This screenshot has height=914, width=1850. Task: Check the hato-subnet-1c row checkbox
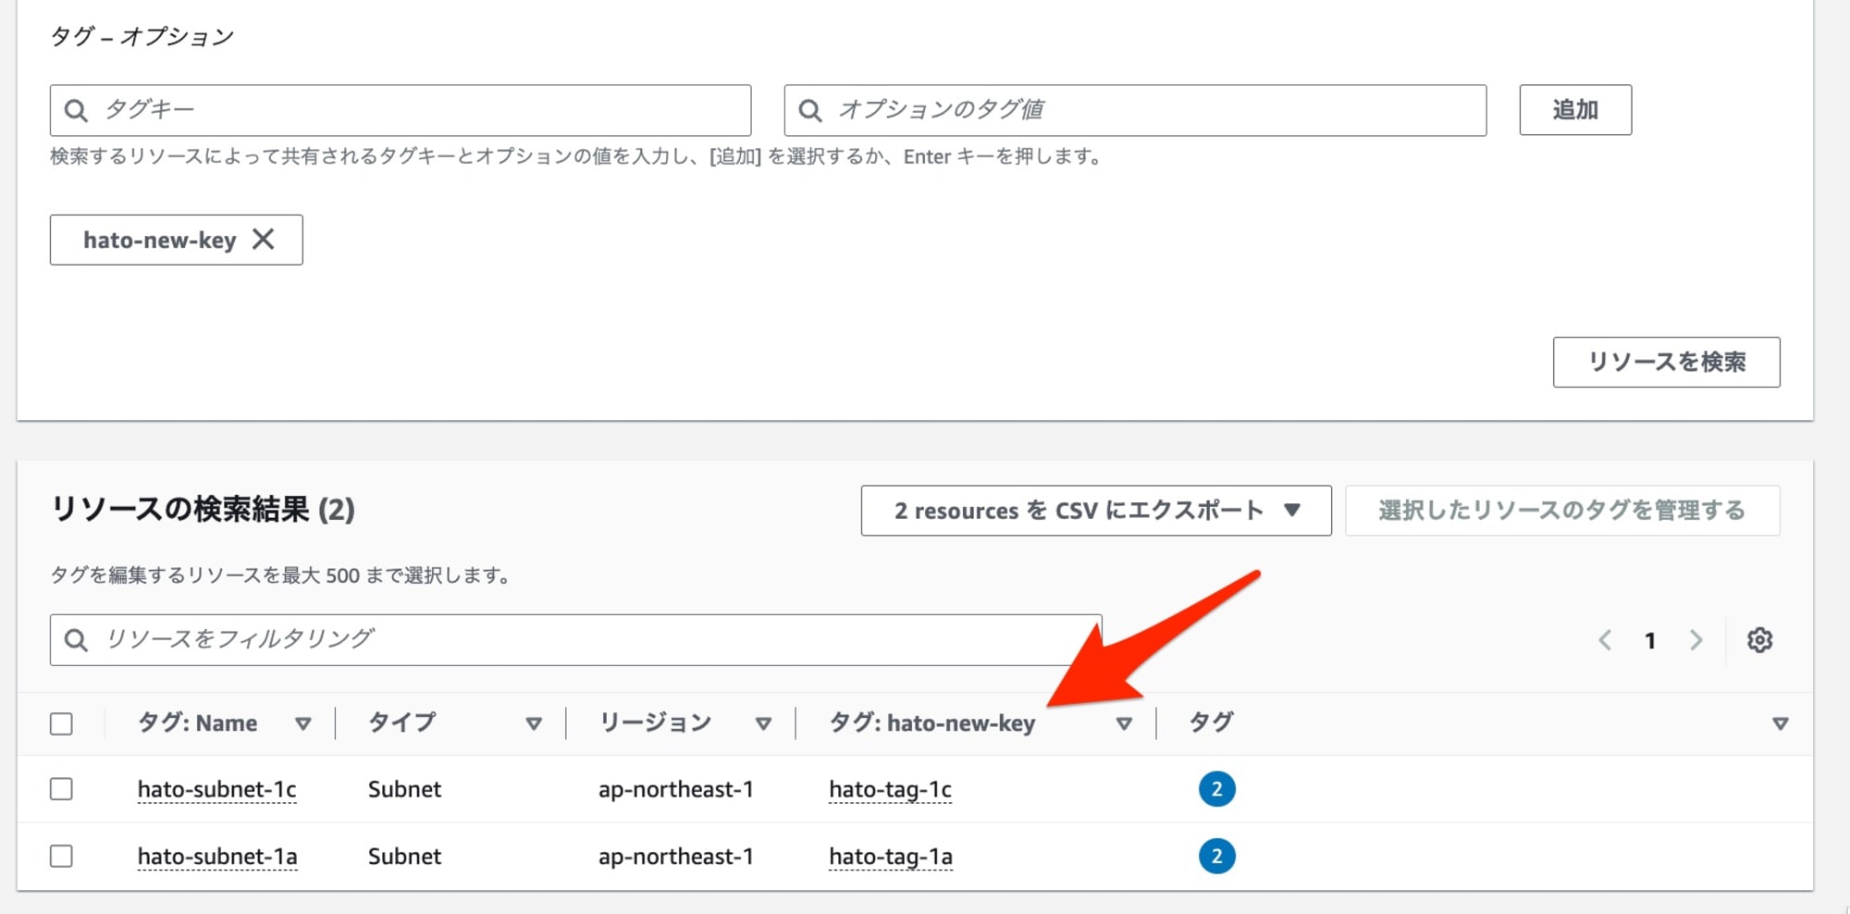tap(61, 789)
